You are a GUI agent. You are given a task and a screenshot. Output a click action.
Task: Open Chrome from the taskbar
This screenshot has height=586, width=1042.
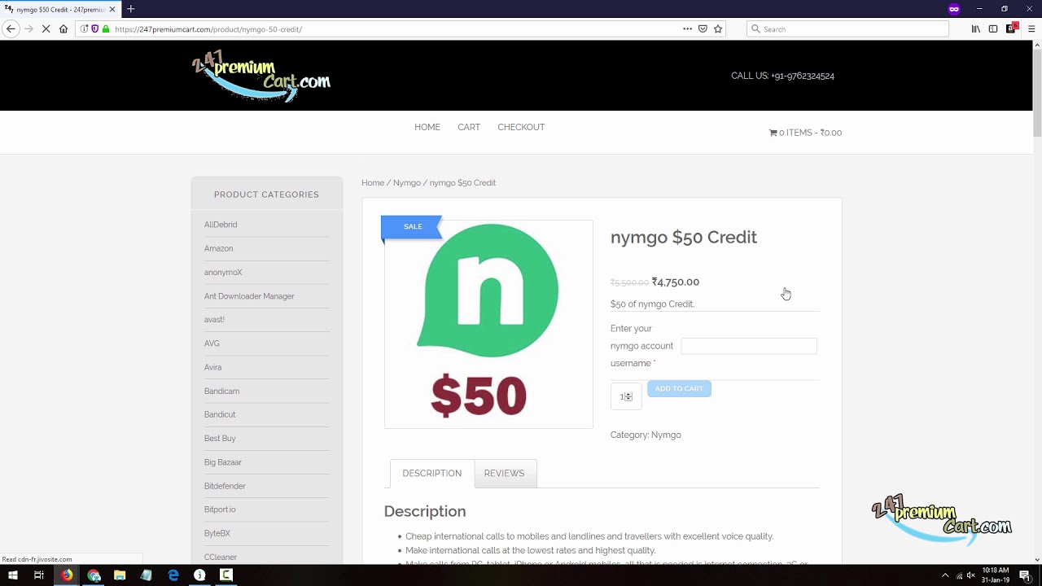94,575
